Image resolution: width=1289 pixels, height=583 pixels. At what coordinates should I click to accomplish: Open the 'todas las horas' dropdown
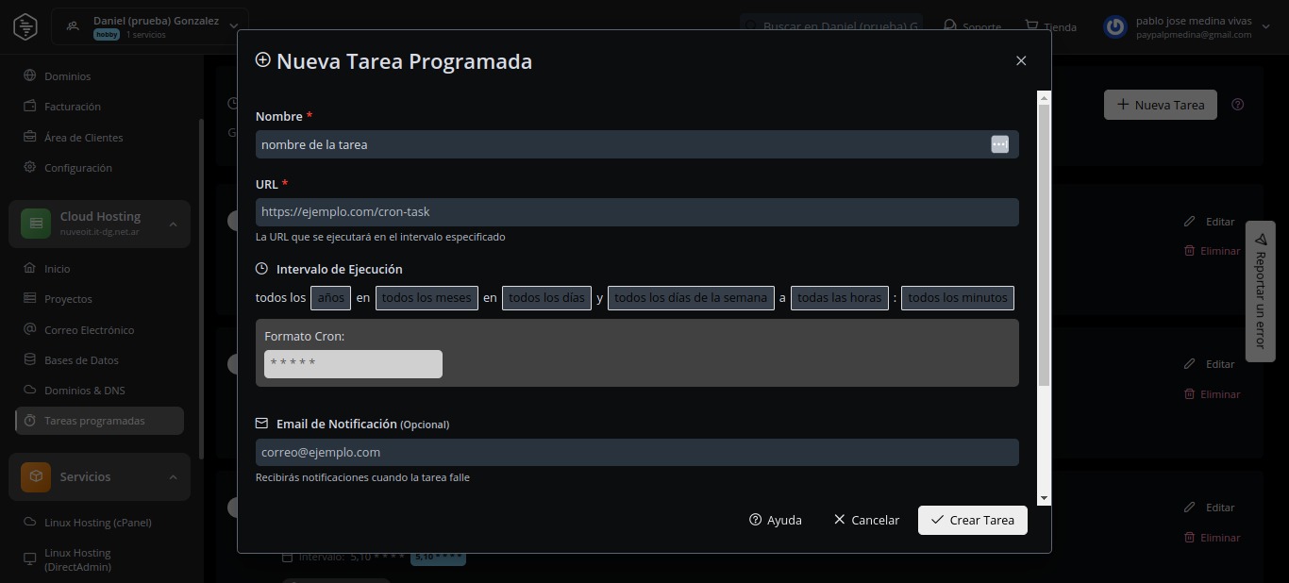click(839, 298)
